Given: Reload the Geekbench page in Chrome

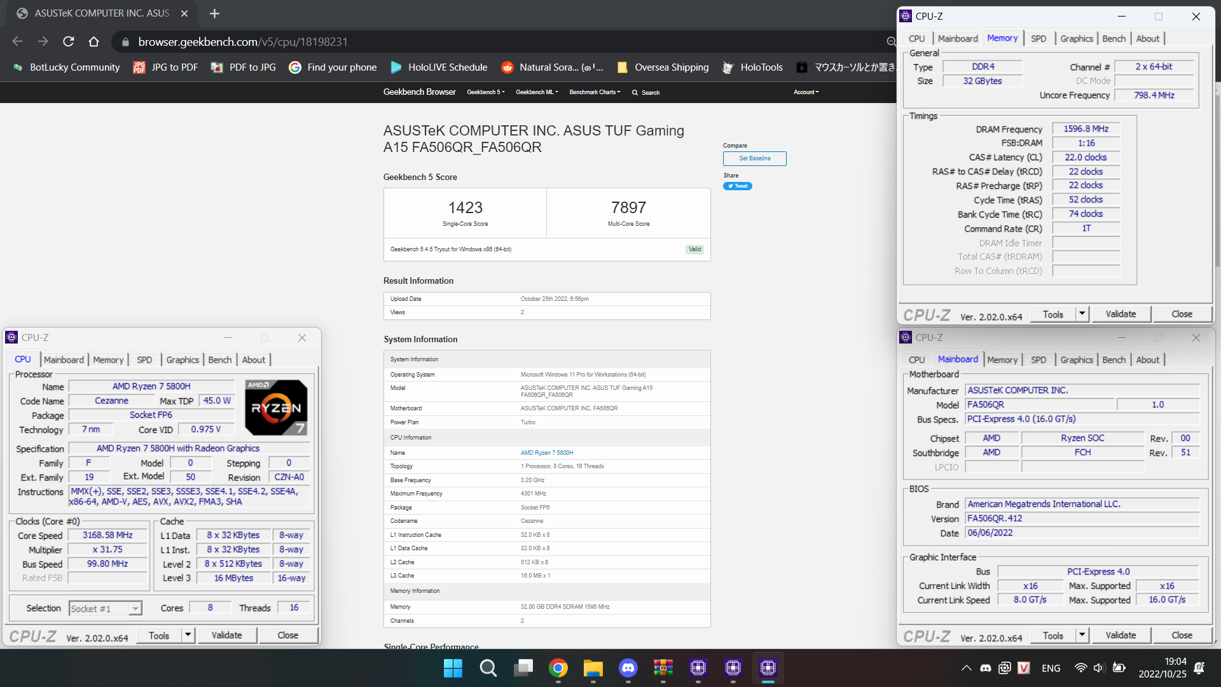Looking at the screenshot, I should (69, 42).
